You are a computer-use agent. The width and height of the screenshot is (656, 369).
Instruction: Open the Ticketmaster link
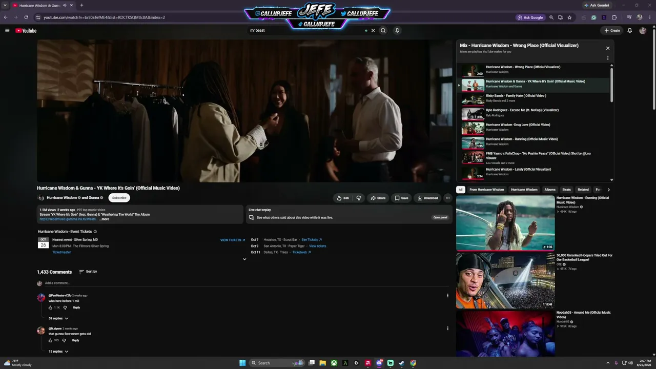[x=61, y=252]
